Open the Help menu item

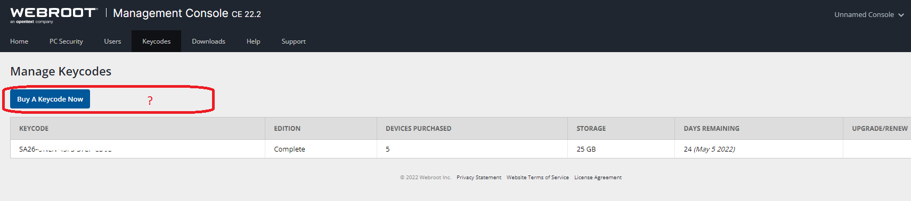click(x=254, y=41)
